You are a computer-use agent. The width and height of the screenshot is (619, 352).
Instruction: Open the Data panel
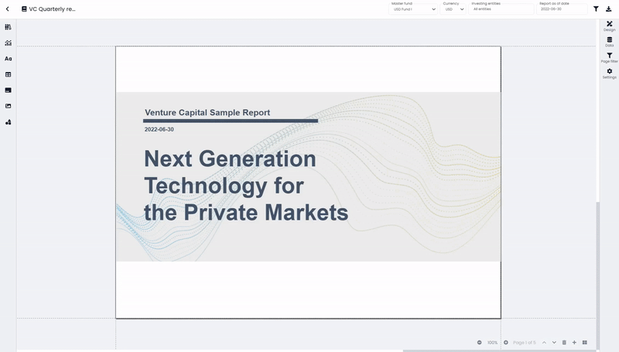click(609, 42)
